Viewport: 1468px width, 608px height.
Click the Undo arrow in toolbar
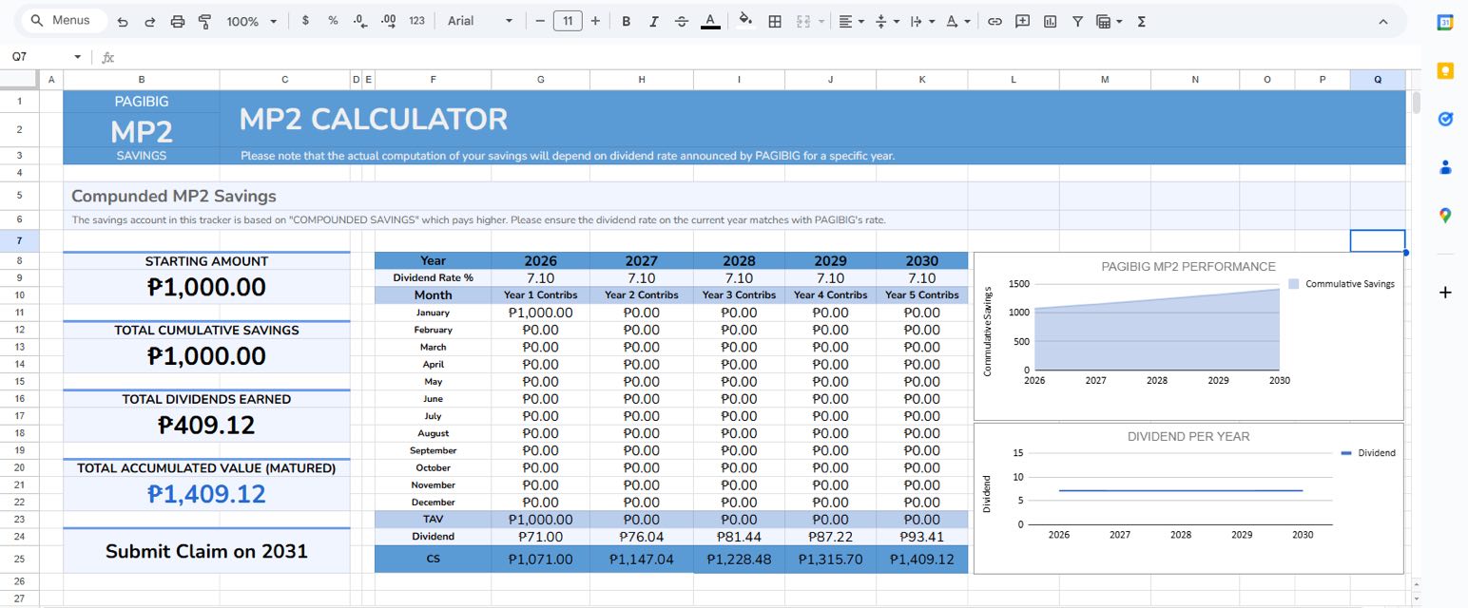123,21
